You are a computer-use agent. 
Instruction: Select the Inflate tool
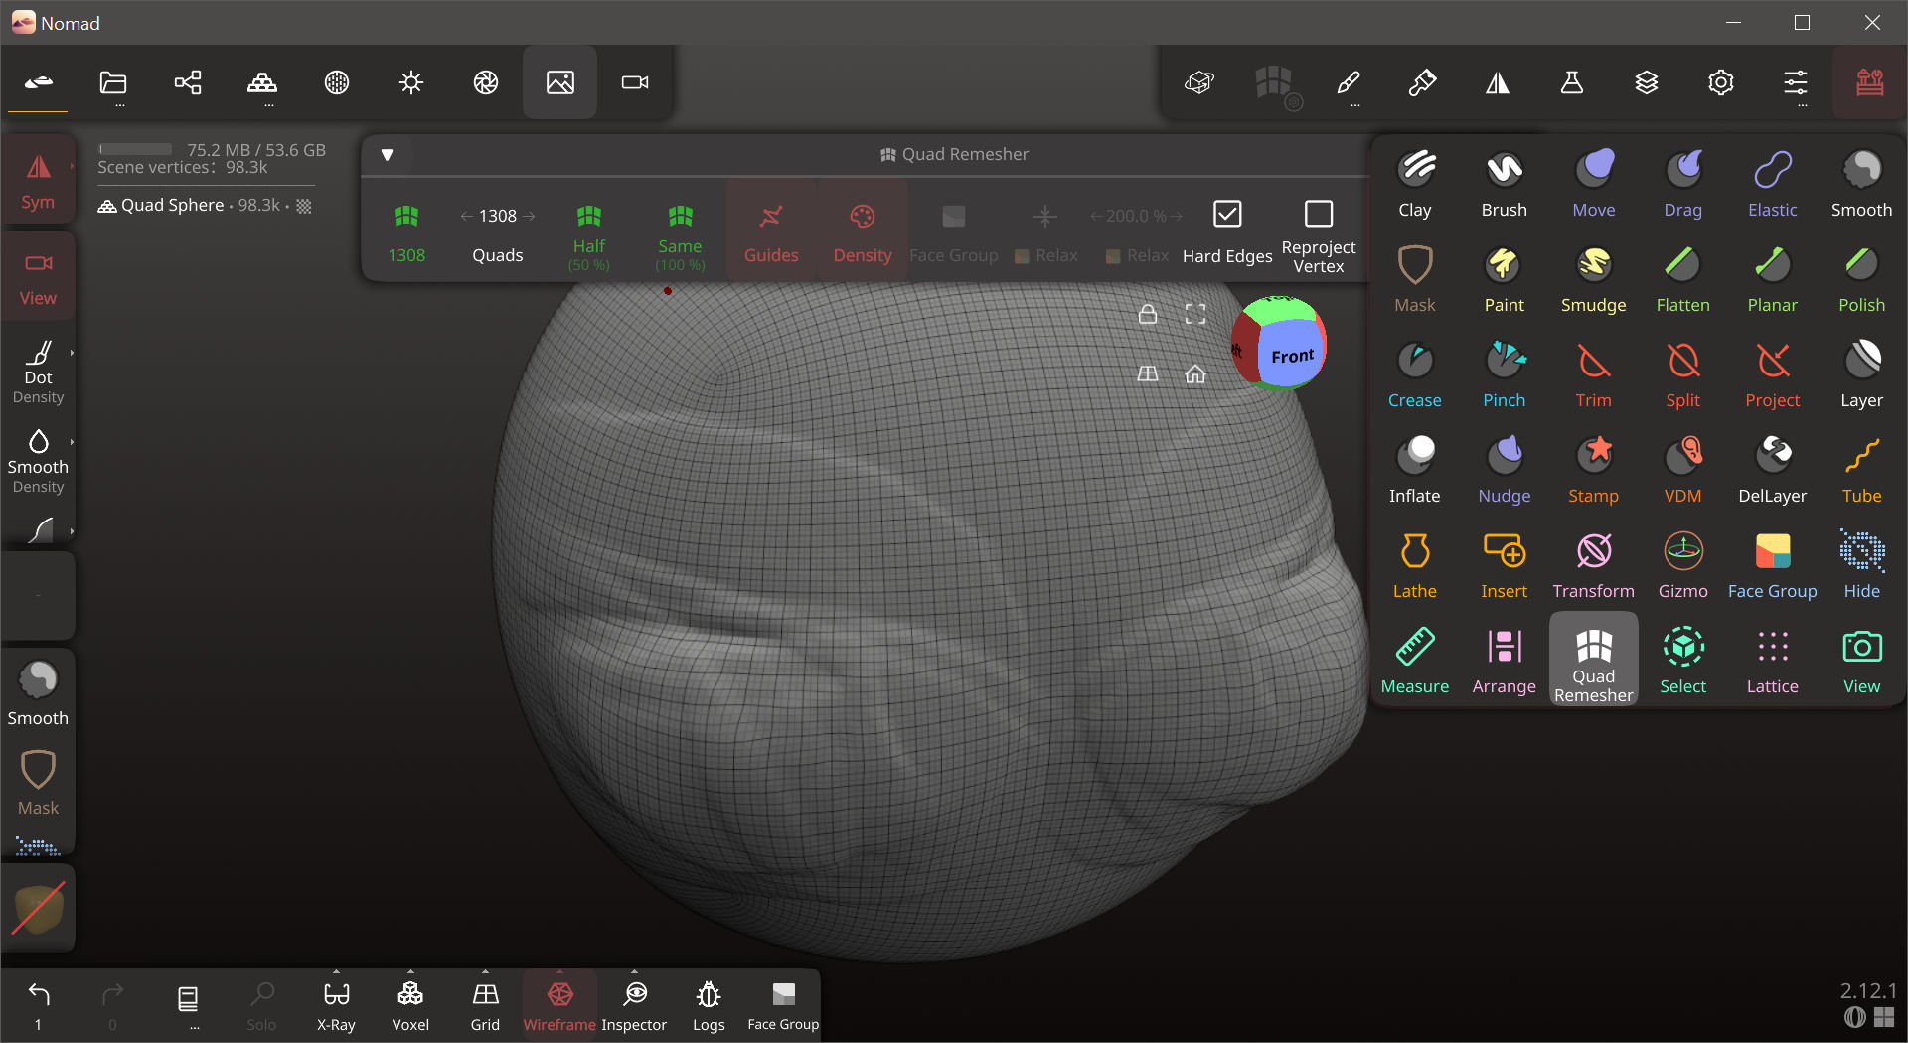[x=1415, y=470]
